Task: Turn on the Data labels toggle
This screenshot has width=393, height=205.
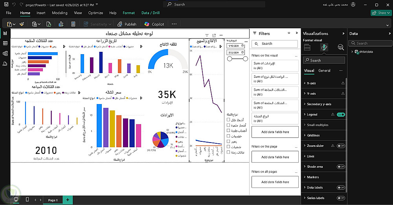Action: pos(341,187)
